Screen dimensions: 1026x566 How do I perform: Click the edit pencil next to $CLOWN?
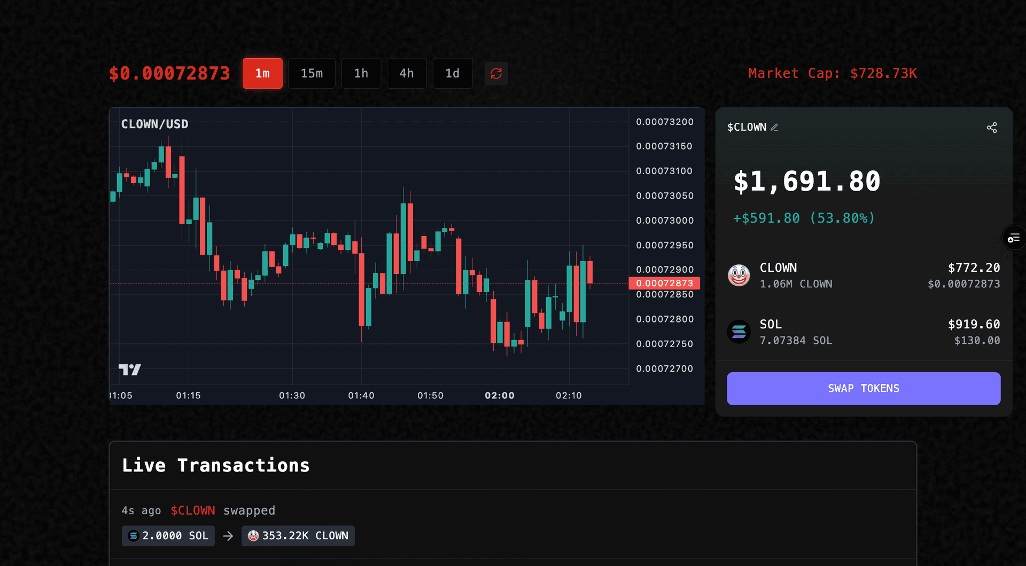774,128
